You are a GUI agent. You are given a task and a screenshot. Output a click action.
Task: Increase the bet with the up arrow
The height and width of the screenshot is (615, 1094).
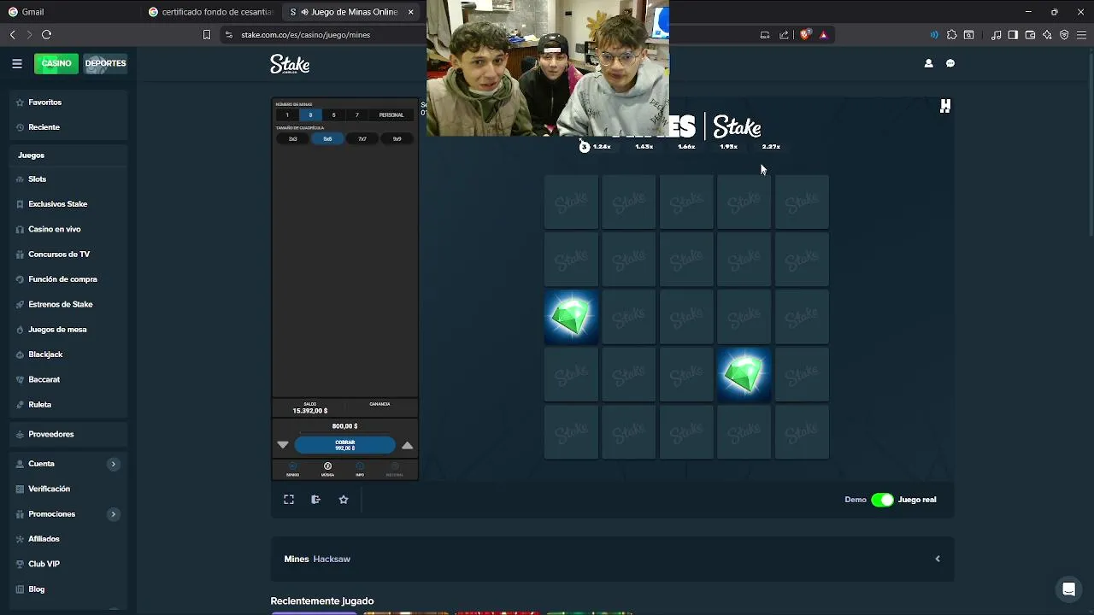click(408, 445)
